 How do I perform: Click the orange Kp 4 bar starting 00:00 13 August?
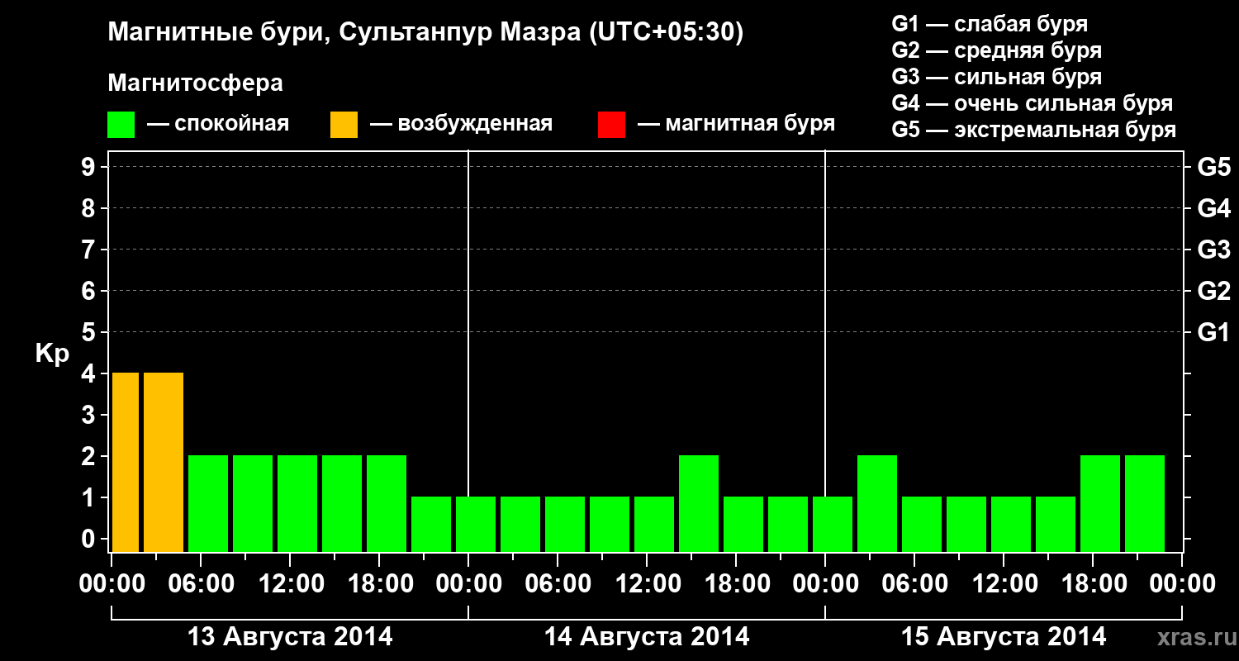(x=126, y=462)
